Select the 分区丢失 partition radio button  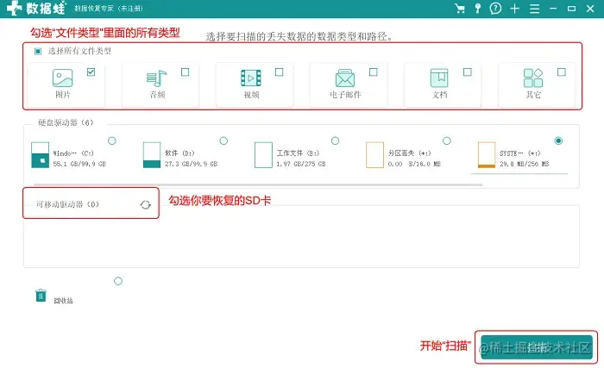[x=447, y=140]
